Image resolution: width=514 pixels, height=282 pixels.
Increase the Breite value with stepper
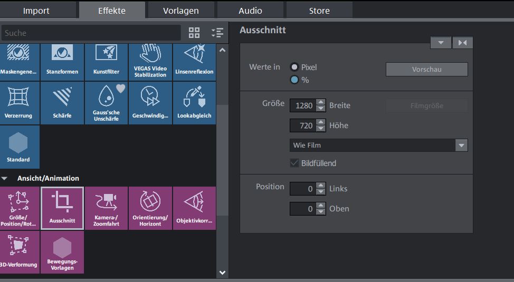(321, 102)
